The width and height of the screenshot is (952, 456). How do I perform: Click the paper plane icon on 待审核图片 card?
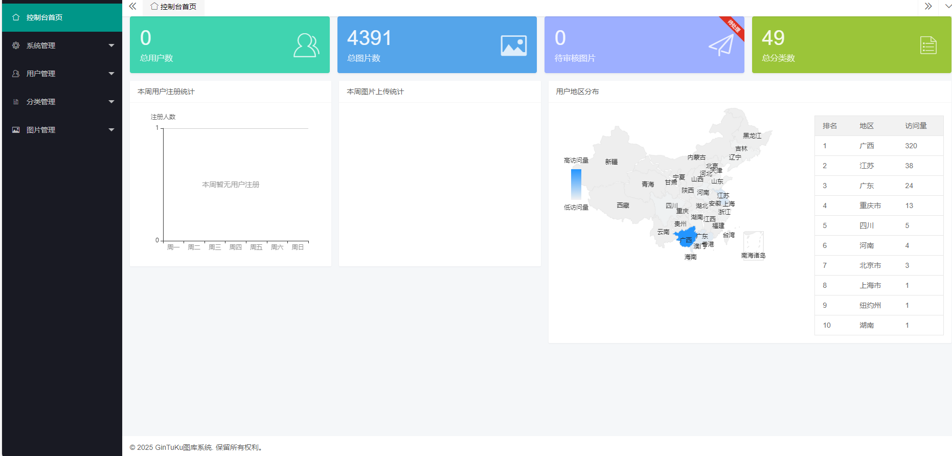click(721, 45)
